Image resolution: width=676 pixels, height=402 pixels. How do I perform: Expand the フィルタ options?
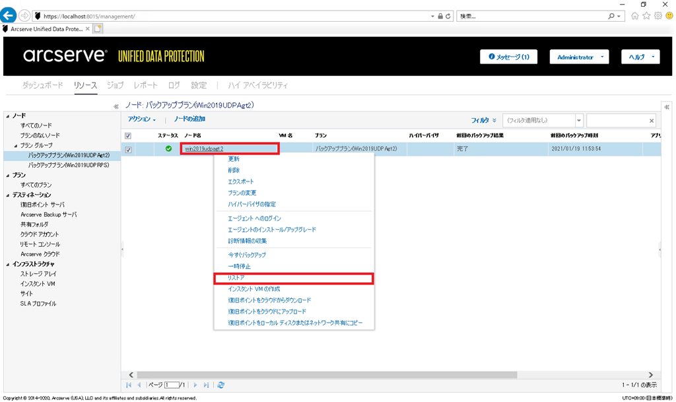[x=483, y=120]
